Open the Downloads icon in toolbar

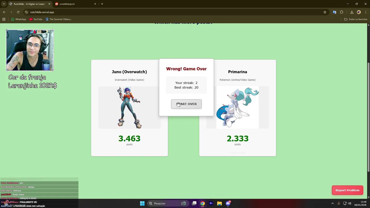pyautogui.click(x=352, y=12)
